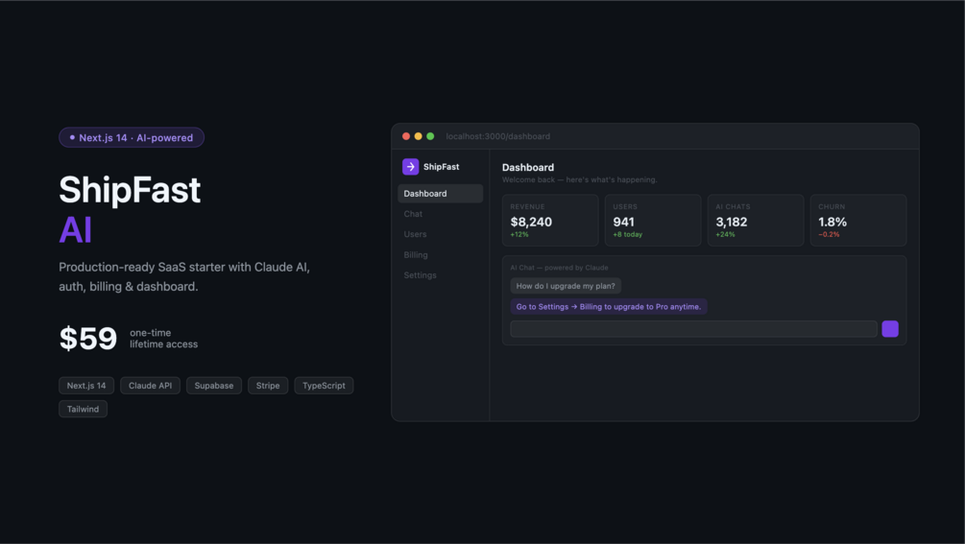Click the green maximize dot in mockup window
Screen dimensions: 965x544
431,136
